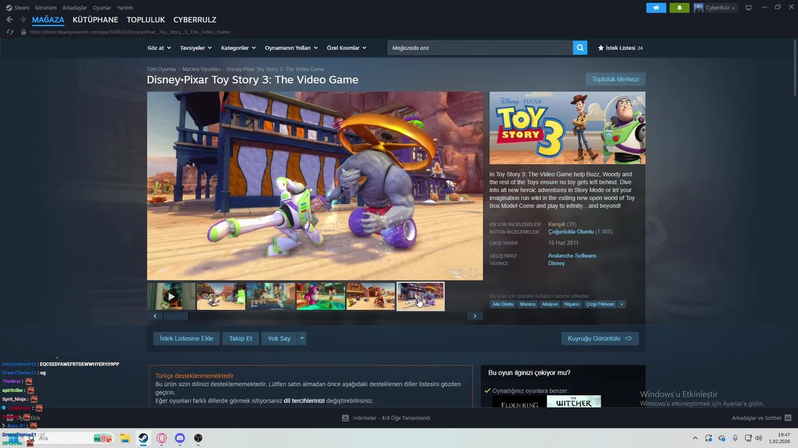Open the OBS Studio taskbar icon
Screen dimensions: 798x448
click(198, 438)
